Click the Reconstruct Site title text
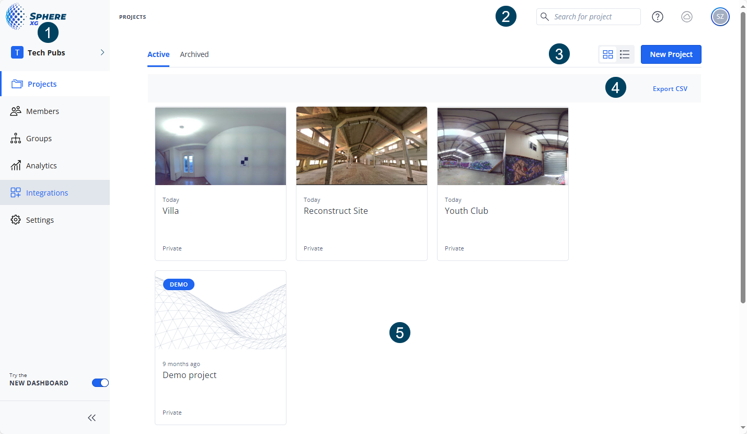 coord(336,211)
